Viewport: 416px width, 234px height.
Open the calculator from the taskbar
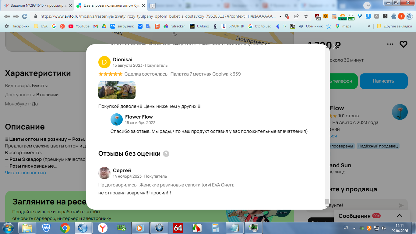click(x=216, y=228)
